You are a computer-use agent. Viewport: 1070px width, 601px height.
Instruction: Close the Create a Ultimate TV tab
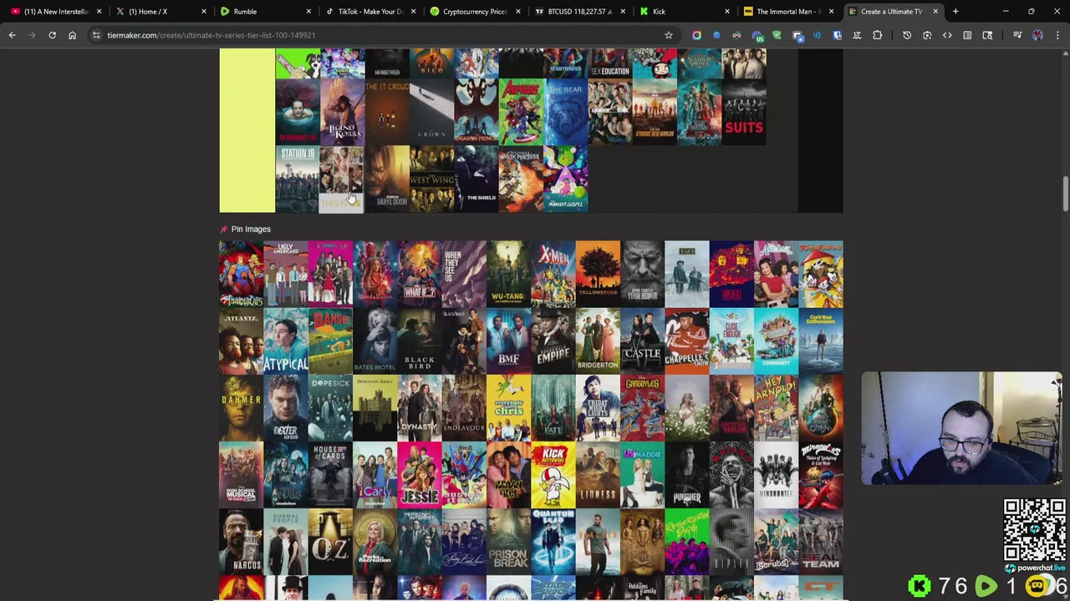[x=935, y=12]
